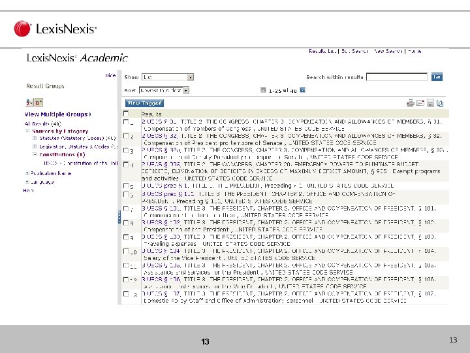
Task: Tick checkbox for result 13
Action: coord(126,294)
